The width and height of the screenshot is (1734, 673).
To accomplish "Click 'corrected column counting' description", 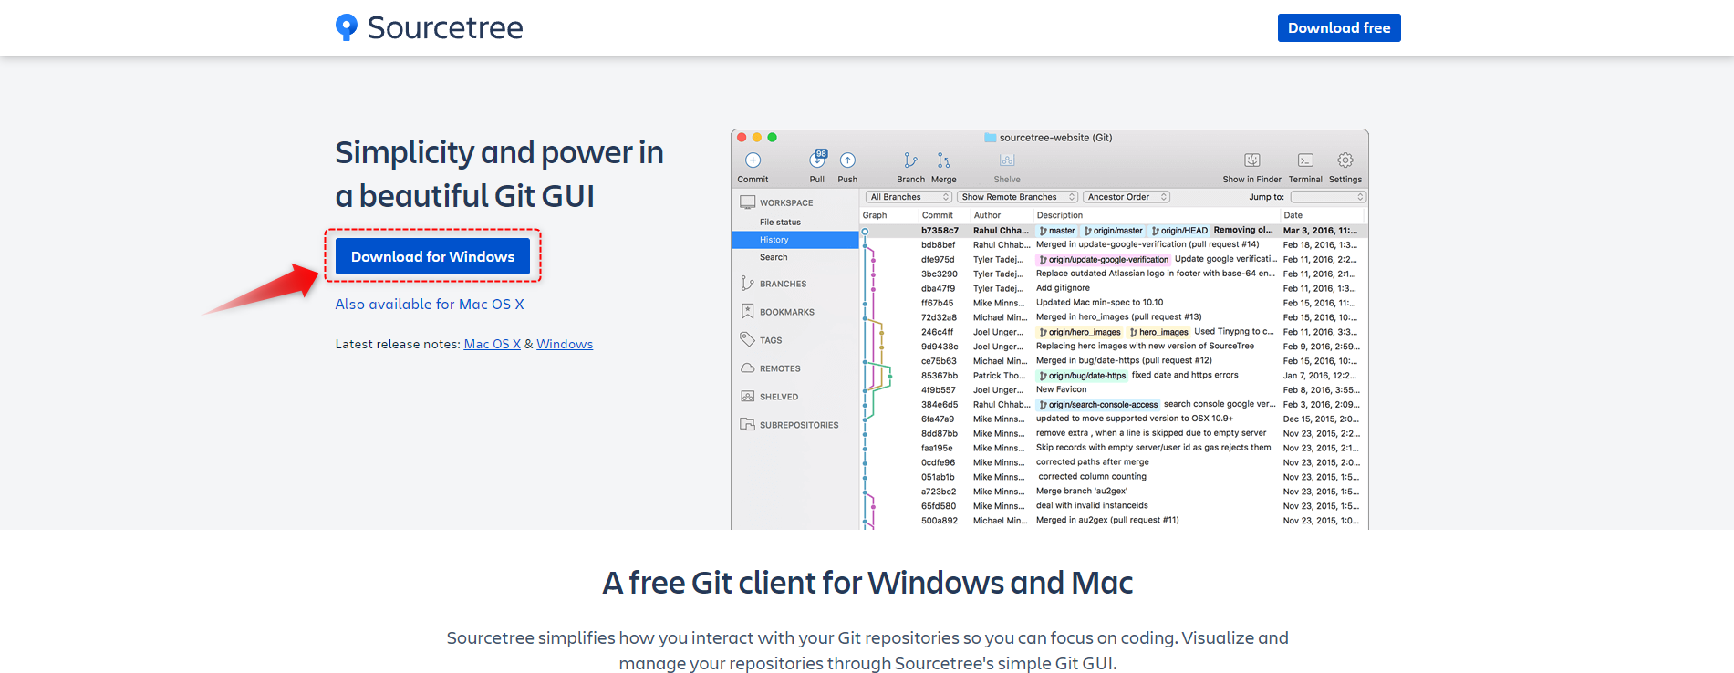I will pyautogui.click(x=1092, y=477).
